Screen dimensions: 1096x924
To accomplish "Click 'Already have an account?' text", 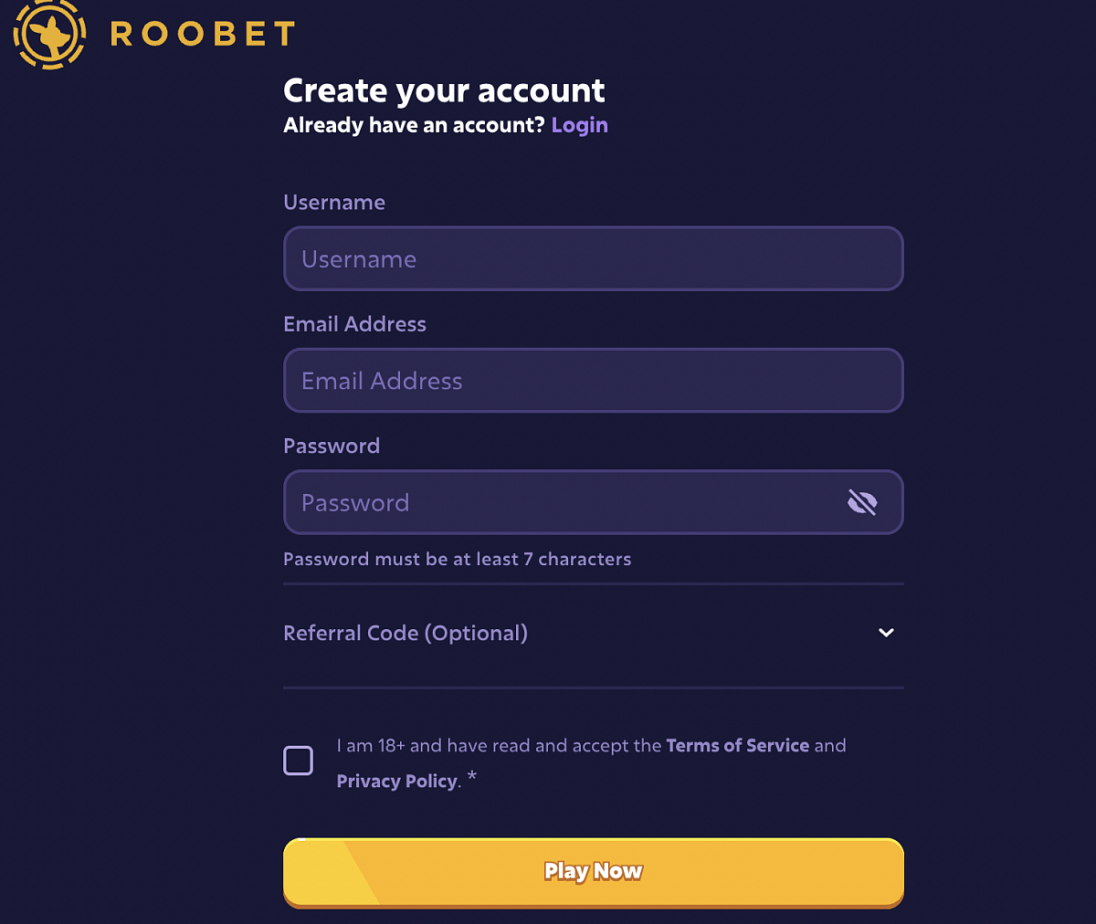I will pyautogui.click(x=414, y=125).
